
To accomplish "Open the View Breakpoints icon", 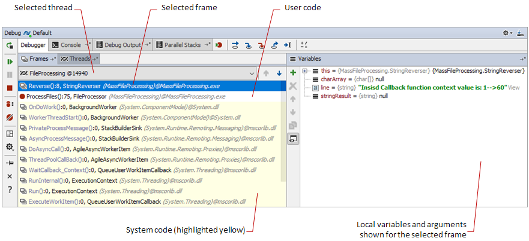I will [x=10, y=105].
